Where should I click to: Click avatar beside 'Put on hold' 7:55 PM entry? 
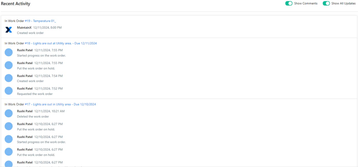click(x=9, y=65)
